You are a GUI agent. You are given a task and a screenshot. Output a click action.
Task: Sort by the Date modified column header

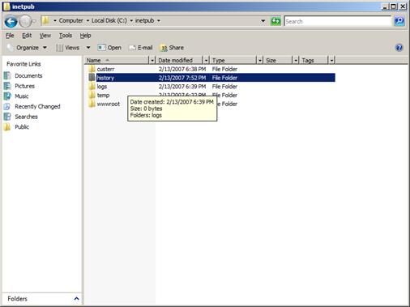point(179,60)
